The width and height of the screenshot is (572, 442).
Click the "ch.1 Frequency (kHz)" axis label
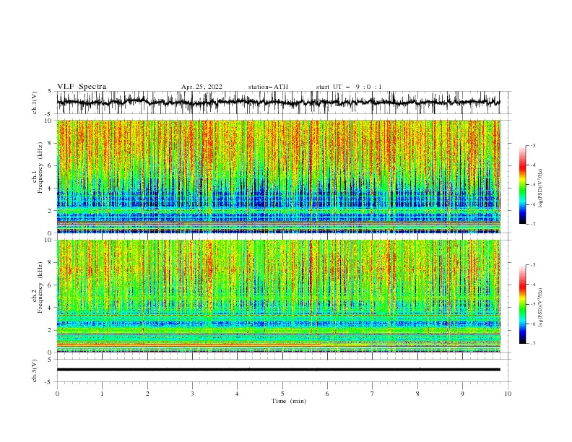[x=38, y=166]
